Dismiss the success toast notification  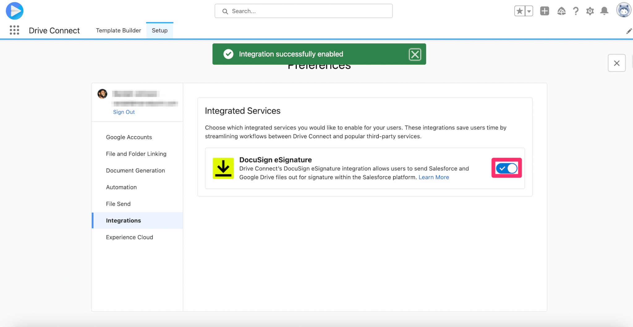click(x=415, y=54)
